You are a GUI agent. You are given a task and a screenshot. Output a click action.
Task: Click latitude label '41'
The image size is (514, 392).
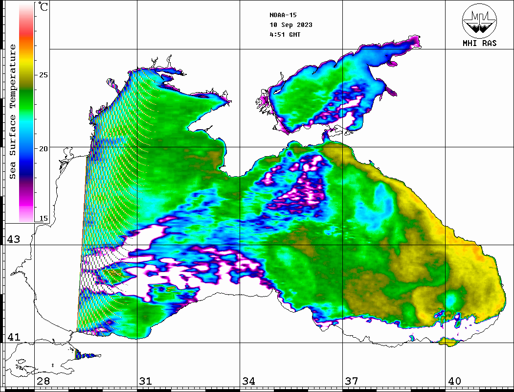[14, 337]
